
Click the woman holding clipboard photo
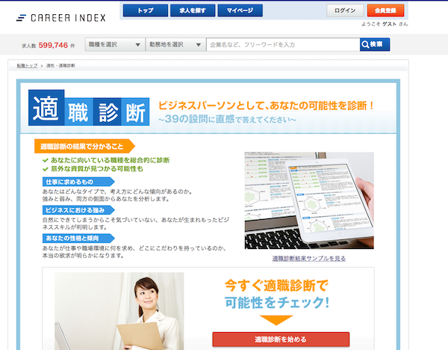(119, 311)
